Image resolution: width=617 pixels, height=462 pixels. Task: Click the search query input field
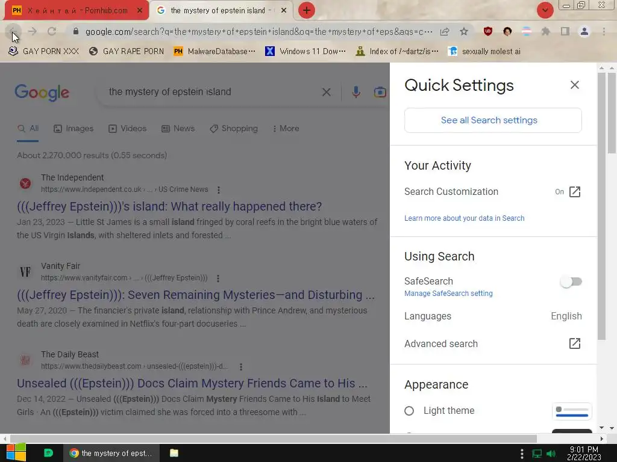[213, 92]
